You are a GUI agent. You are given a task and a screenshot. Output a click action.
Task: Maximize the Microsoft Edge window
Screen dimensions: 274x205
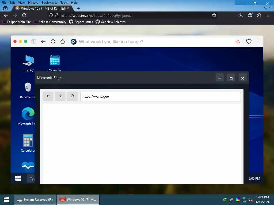(x=231, y=78)
